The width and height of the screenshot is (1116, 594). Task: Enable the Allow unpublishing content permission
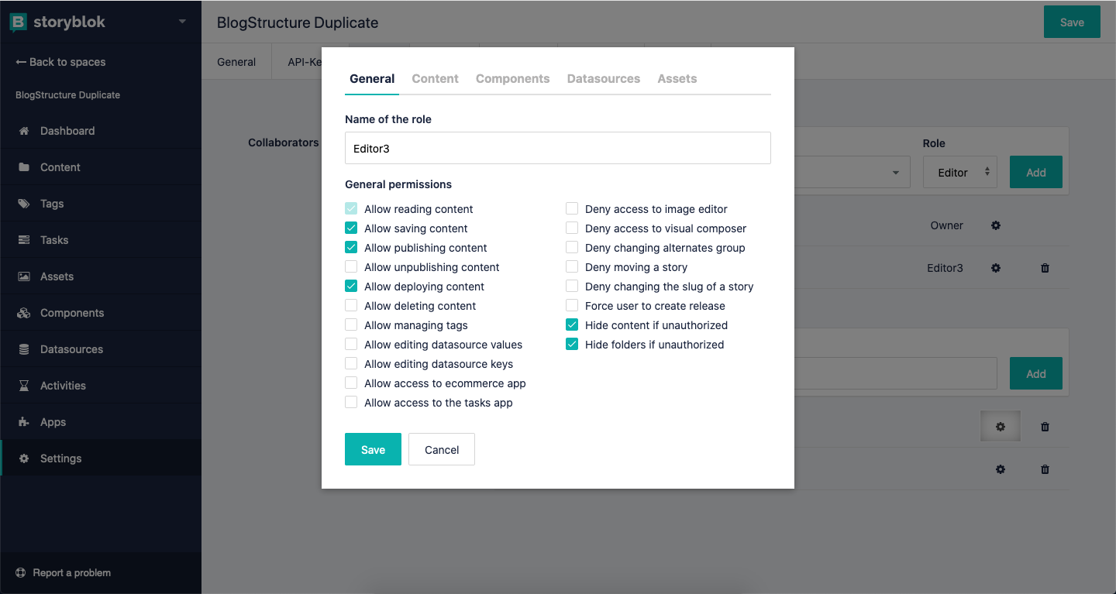tap(351, 266)
